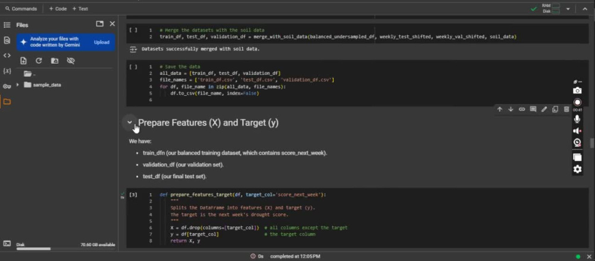
Task: Click the 'test_df (our final test set)' bullet
Action: coord(174,177)
